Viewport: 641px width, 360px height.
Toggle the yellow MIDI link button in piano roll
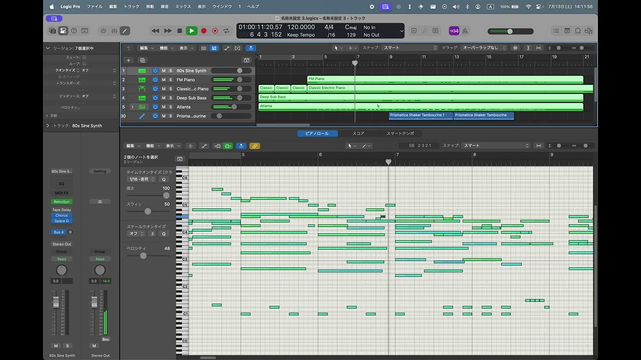tap(254, 146)
